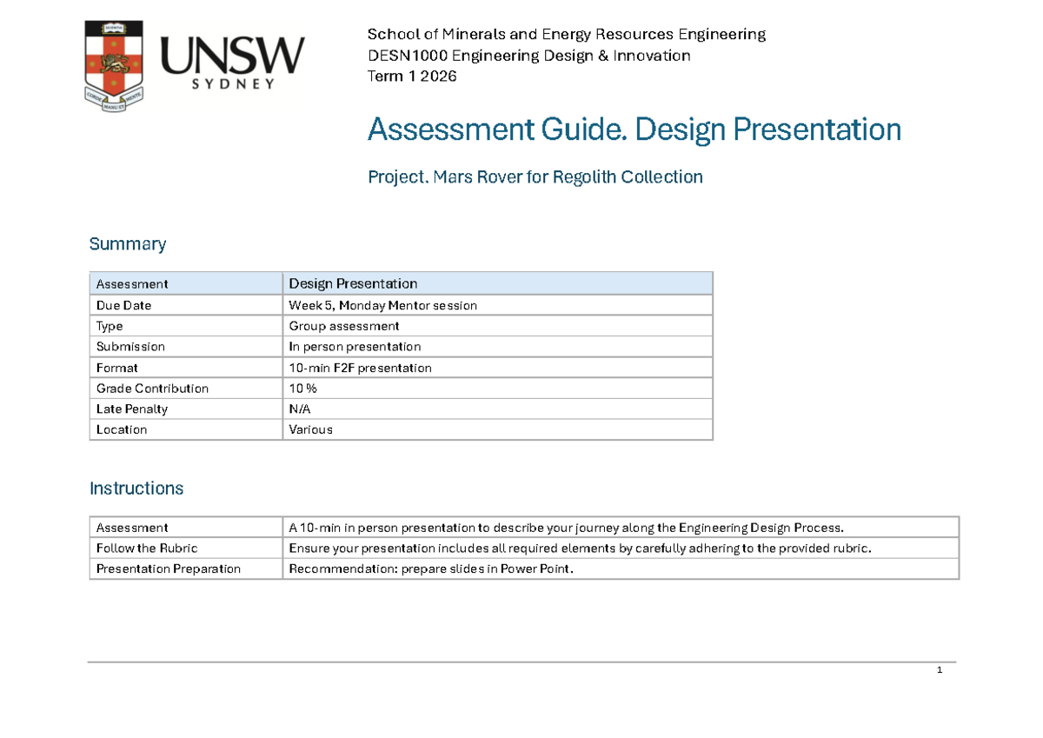Click the 'Presentation Preparation' cell
1043x738 pixels.
[186, 568]
